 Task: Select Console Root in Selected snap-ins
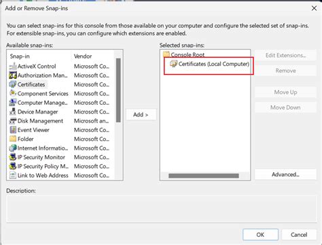(187, 54)
